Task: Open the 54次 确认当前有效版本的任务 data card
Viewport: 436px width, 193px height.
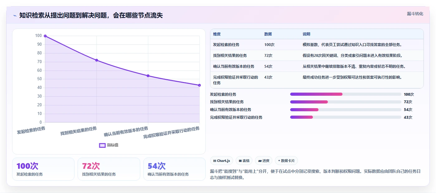Action: [175, 169]
